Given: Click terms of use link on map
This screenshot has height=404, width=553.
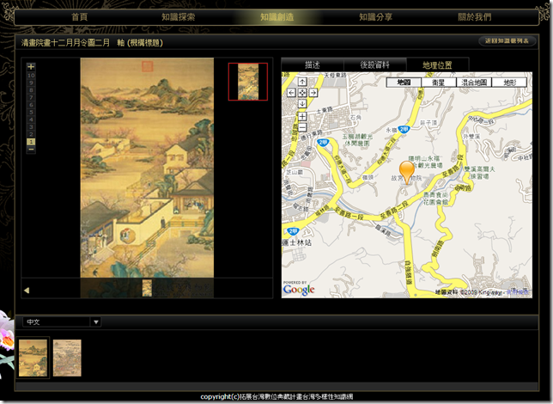Looking at the screenshot, I should (x=518, y=292).
